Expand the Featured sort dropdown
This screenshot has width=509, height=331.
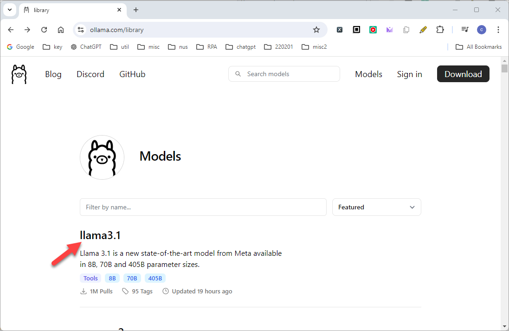point(377,207)
